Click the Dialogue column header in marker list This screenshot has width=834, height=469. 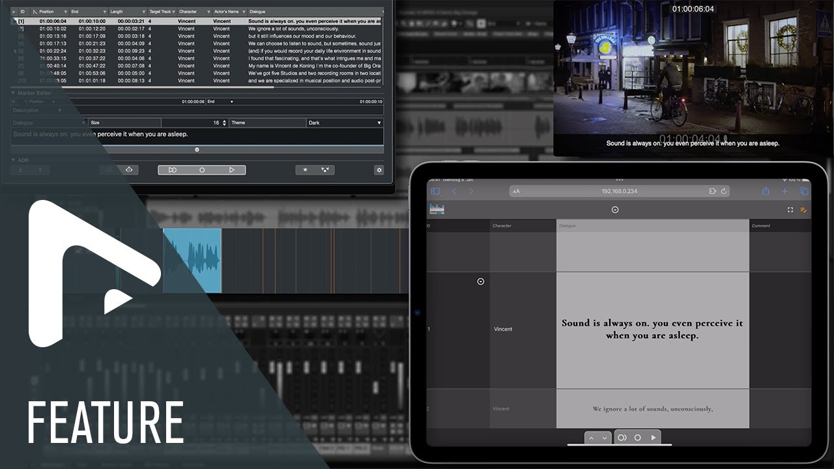(x=315, y=12)
